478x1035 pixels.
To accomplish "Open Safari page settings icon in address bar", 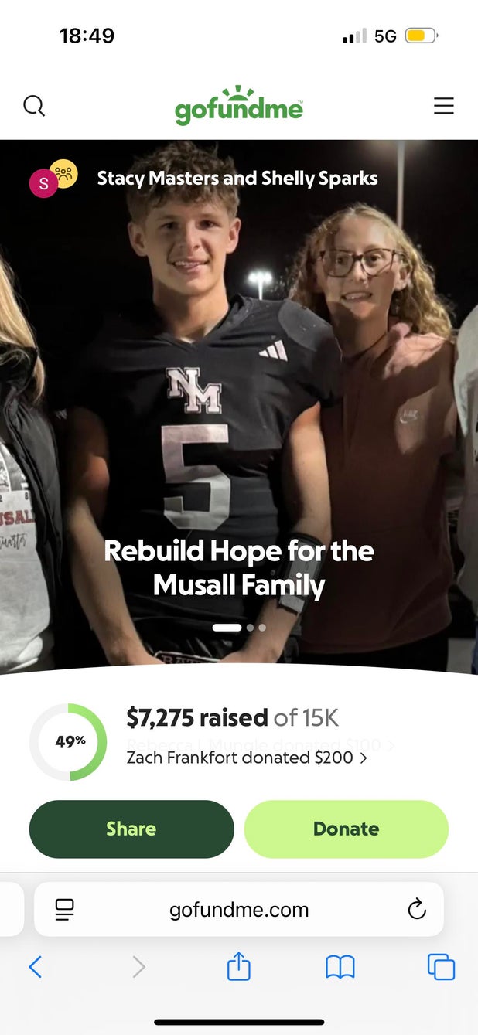I will point(65,910).
